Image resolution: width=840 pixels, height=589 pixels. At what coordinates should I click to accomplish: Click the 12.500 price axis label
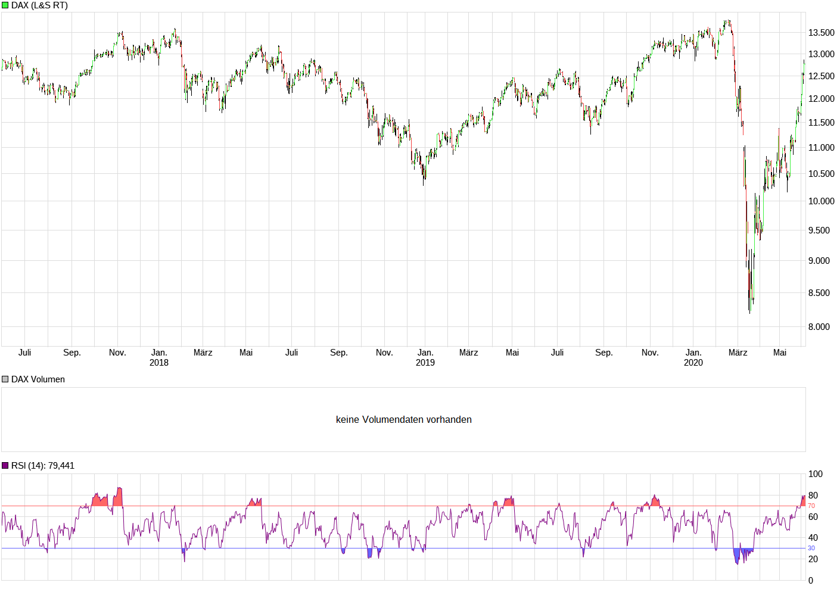pyautogui.click(x=822, y=76)
